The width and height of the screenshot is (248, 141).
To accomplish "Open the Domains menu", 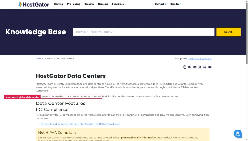I will pyautogui.click(x=103, y=4).
